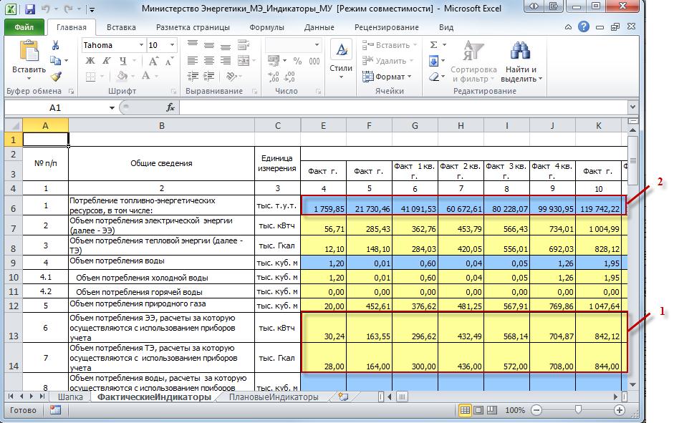The height and width of the screenshot is (423, 674).
Task: Click the Format Painter brush icon
Action: (x=56, y=77)
